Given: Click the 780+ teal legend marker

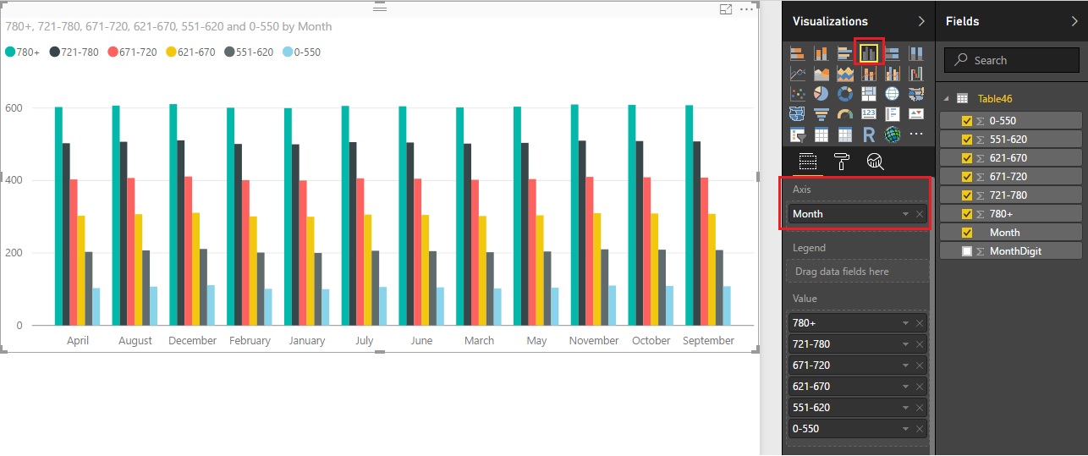Looking at the screenshot, I should coord(10,52).
